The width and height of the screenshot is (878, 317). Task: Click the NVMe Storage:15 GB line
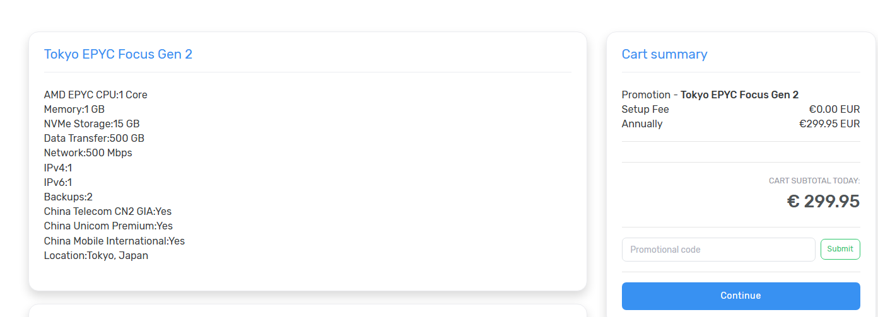92,124
